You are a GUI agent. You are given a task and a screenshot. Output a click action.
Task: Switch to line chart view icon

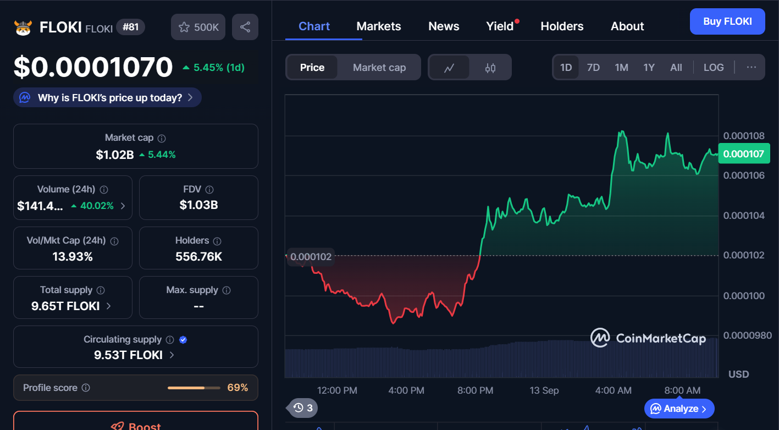[x=449, y=68]
